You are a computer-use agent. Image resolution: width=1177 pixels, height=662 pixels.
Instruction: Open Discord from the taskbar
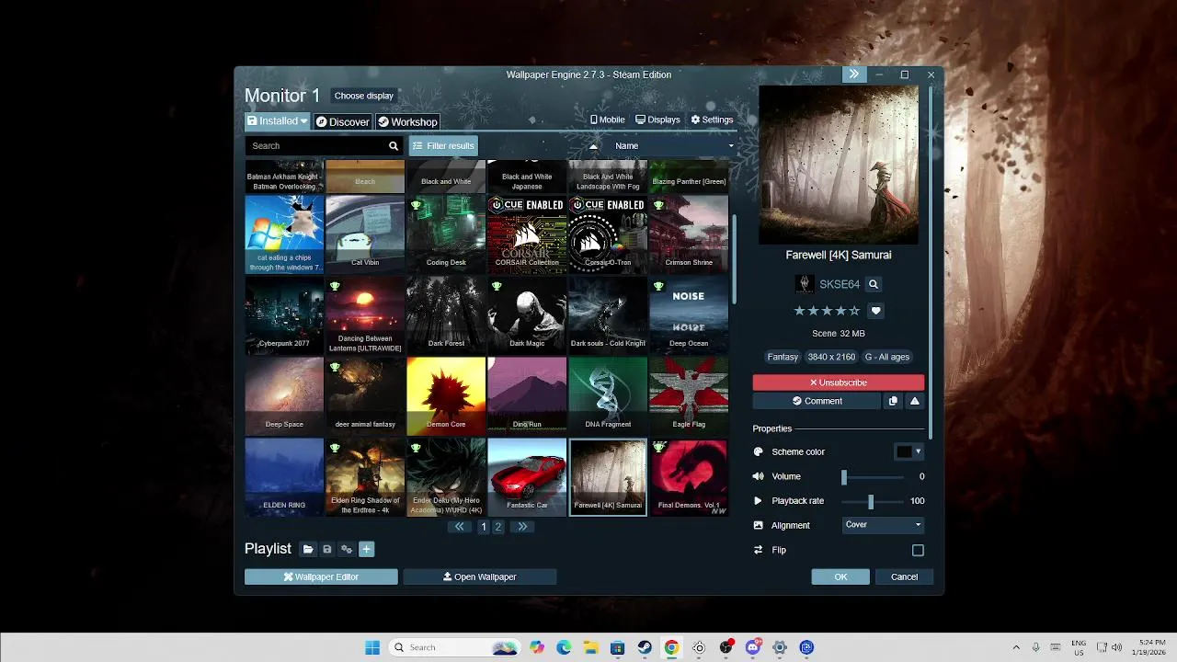pyautogui.click(x=753, y=647)
